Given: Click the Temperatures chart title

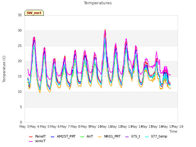Looking at the screenshot, I should pyautogui.click(x=98, y=3).
